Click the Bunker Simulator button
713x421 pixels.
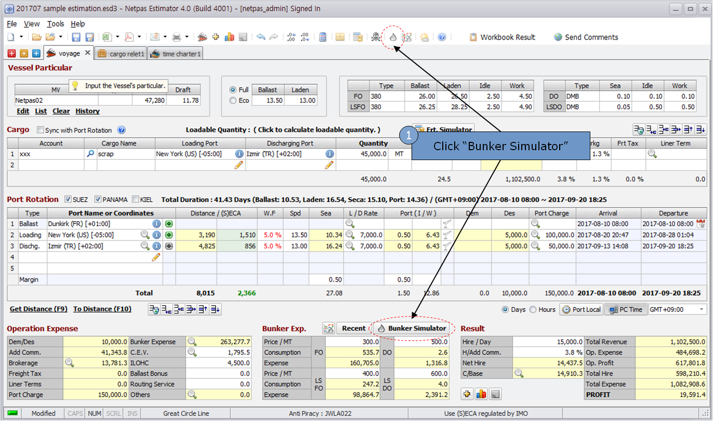412,328
